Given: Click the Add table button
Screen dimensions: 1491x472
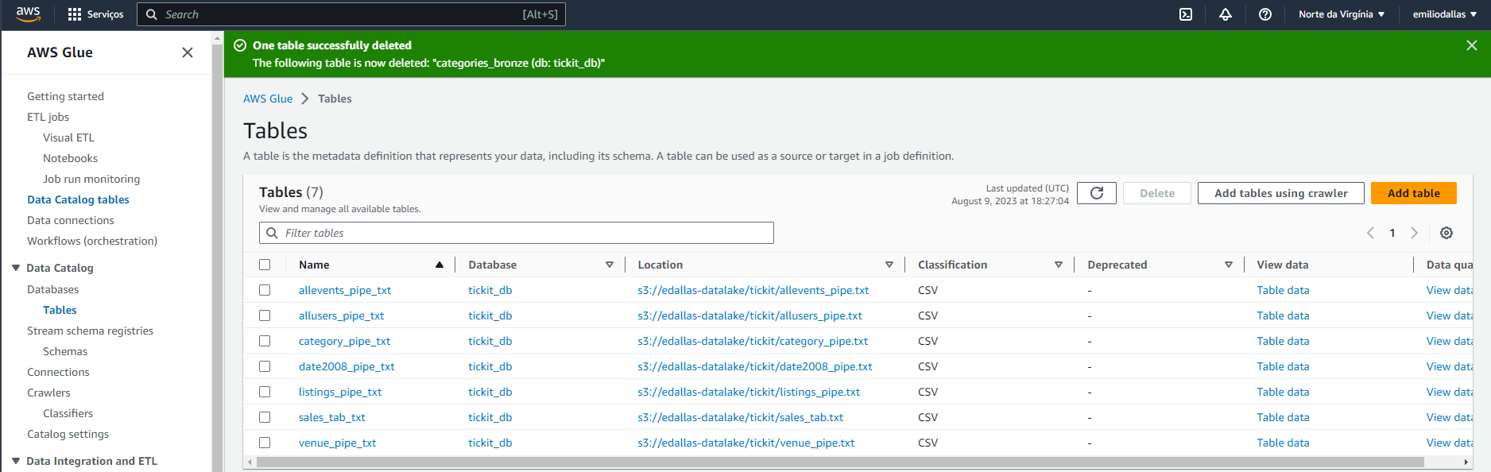Looking at the screenshot, I should tap(1413, 193).
